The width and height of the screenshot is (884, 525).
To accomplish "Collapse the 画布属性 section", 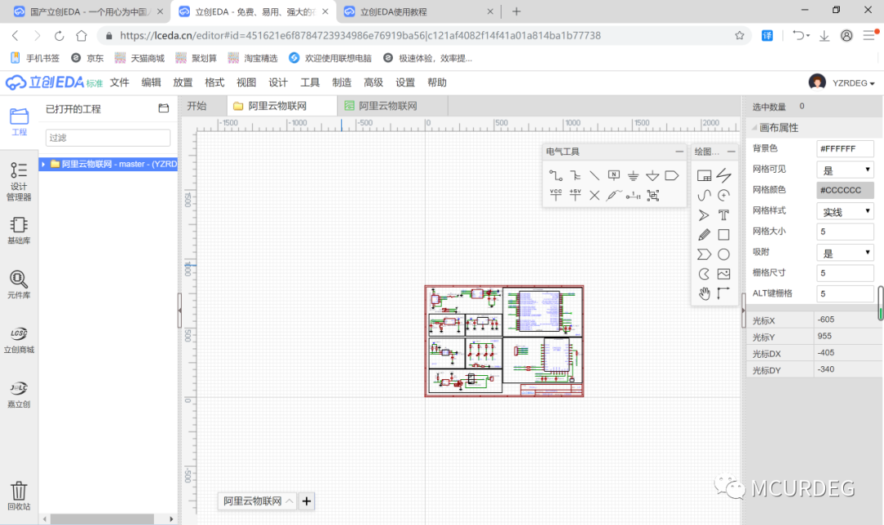I will click(x=754, y=128).
